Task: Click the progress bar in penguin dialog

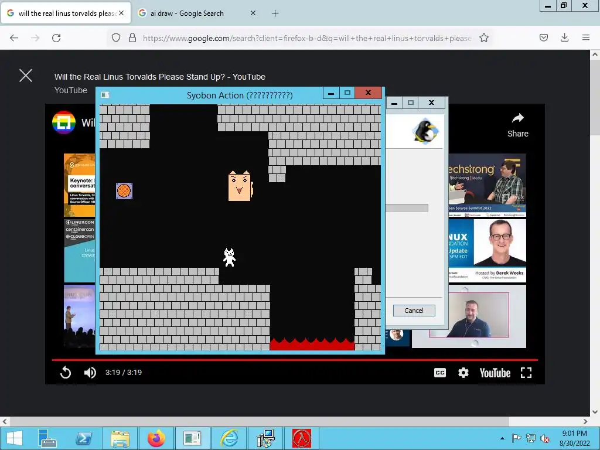Action: point(407,208)
